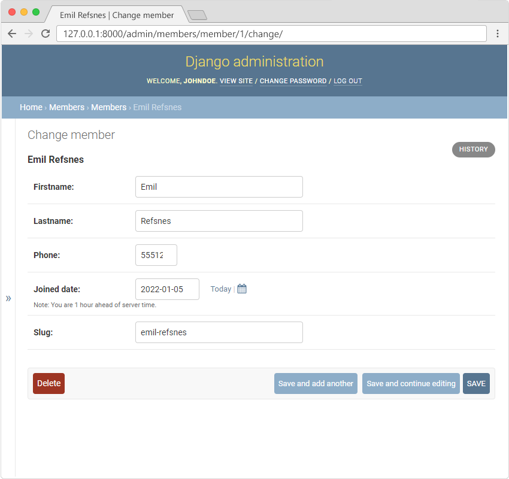This screenshot has height=479, width=509.
Task: Expand the collapsed navigation sidebar
Action: click(8, 298)
